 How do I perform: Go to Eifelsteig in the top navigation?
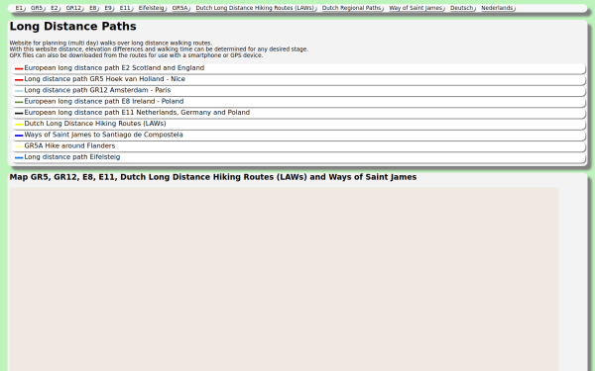[x=152, y=8]
